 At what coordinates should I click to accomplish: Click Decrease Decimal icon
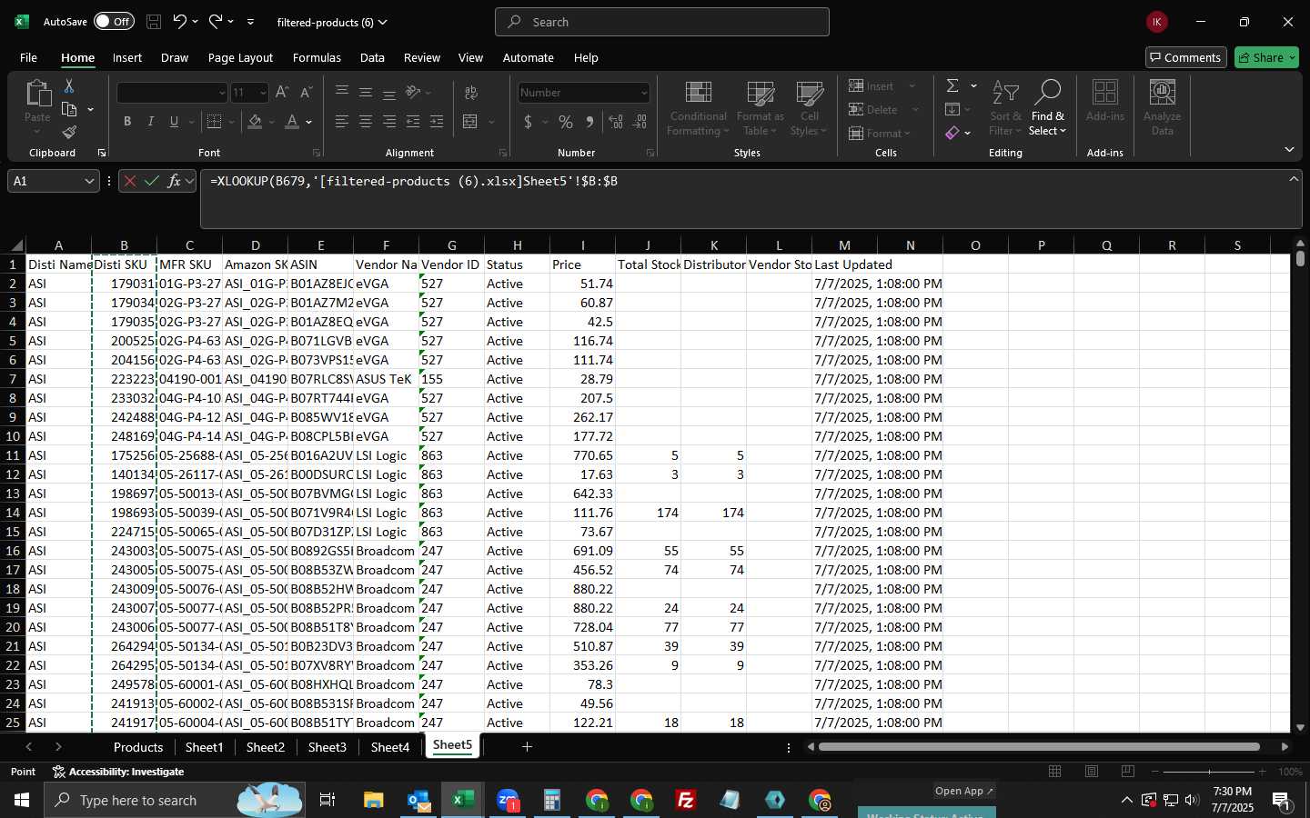tap(640, 121)
